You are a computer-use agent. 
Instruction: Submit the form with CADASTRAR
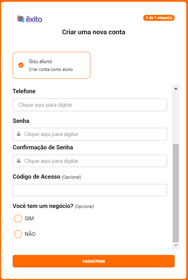[x=93, y=261]
